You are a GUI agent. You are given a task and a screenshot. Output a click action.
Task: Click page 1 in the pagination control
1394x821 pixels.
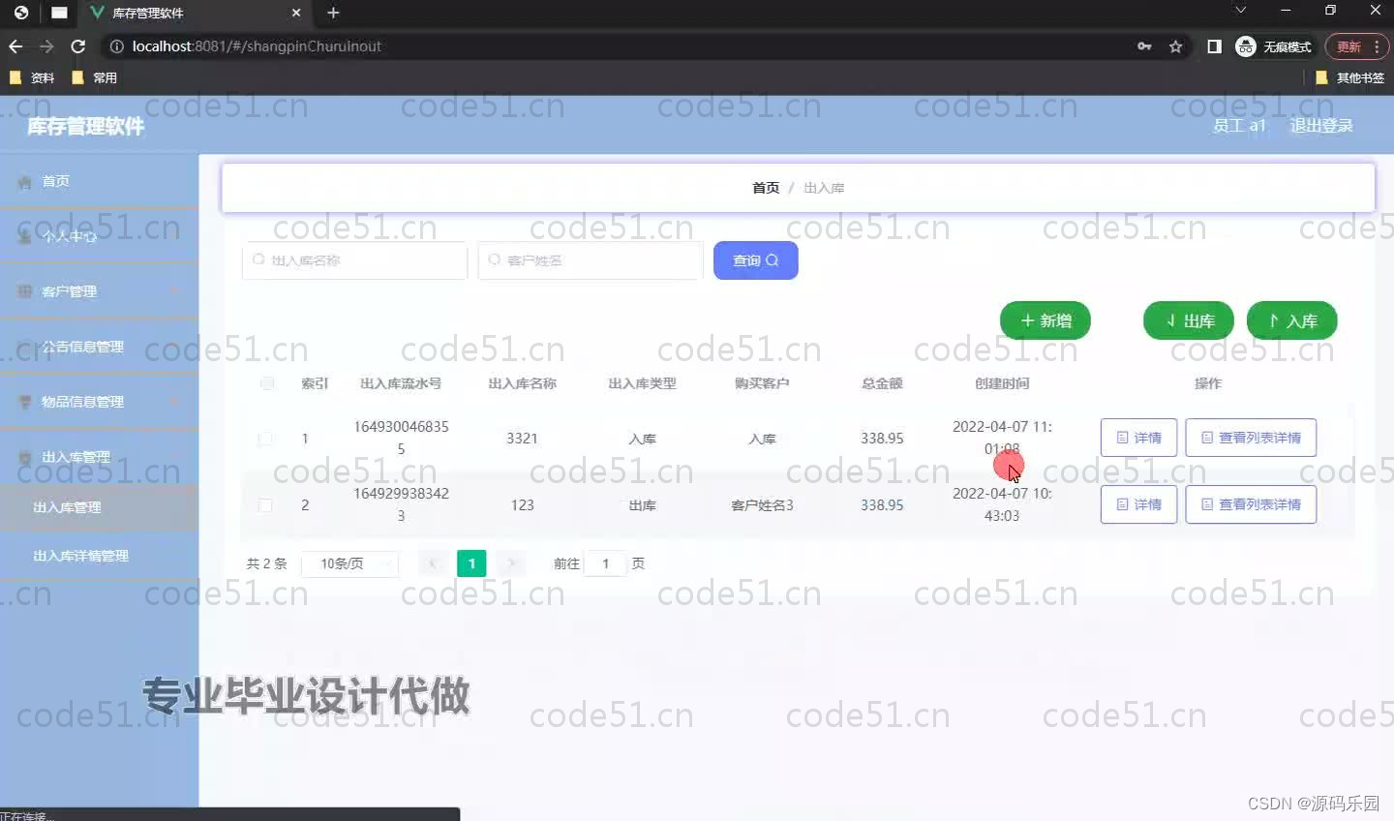471,563
